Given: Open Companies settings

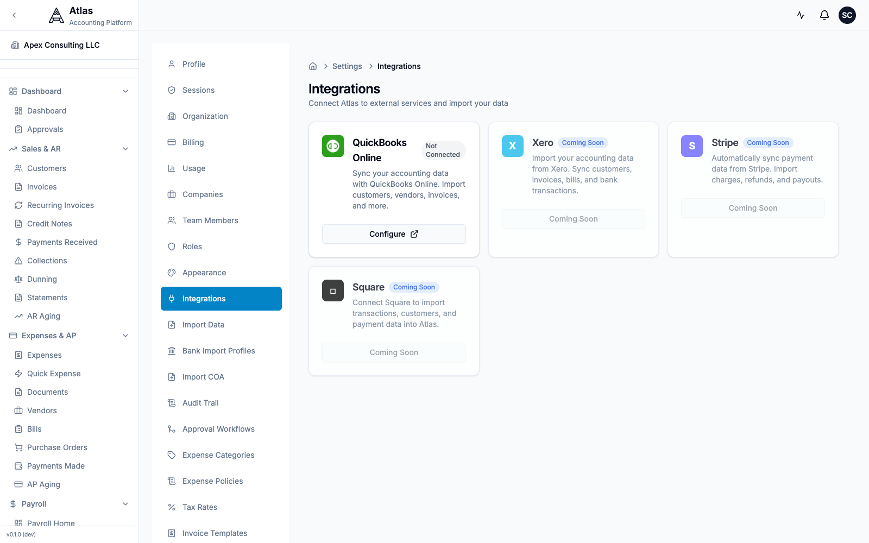Looking at the screenshot, I should (221, 194).
